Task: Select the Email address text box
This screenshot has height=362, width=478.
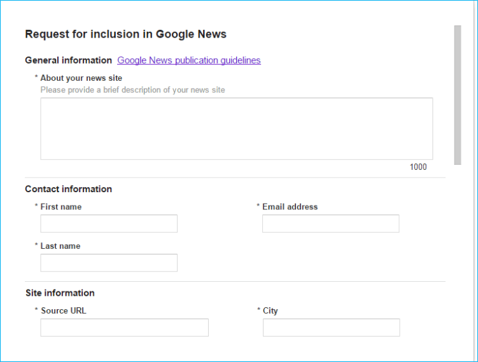Action: point(330,224)
